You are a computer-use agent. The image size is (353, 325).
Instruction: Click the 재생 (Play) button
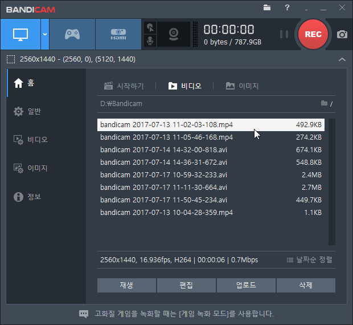(126, 285)
